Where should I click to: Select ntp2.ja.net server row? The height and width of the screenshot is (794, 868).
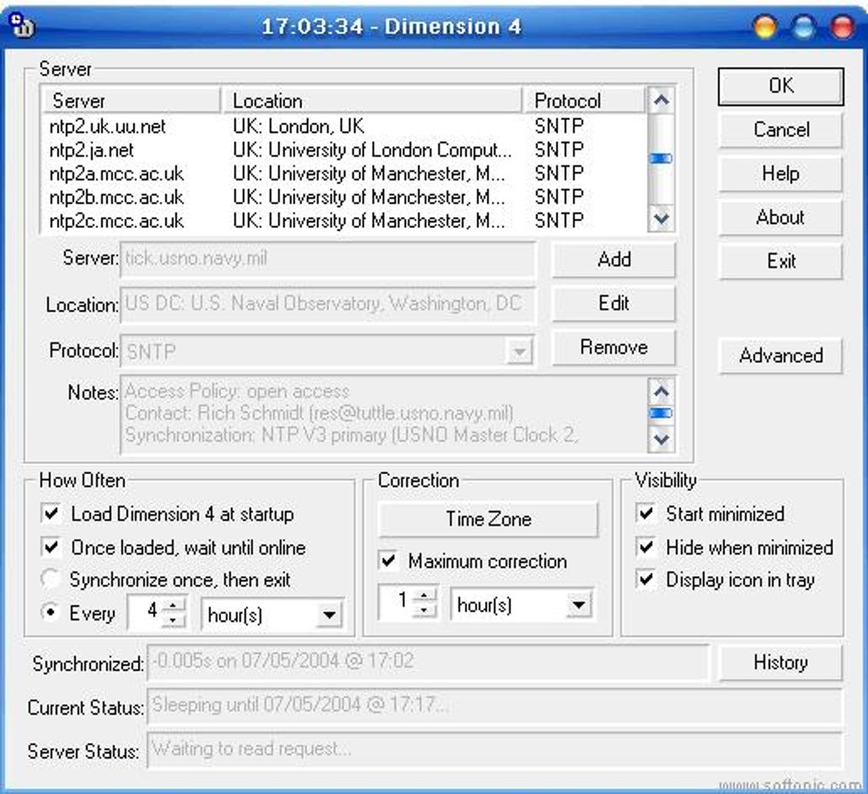pyautogui.click(x=343, y=150)
